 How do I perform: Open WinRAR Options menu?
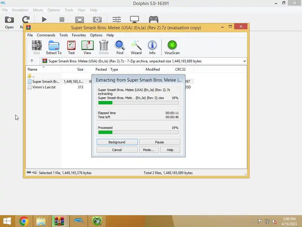(96, 35)
